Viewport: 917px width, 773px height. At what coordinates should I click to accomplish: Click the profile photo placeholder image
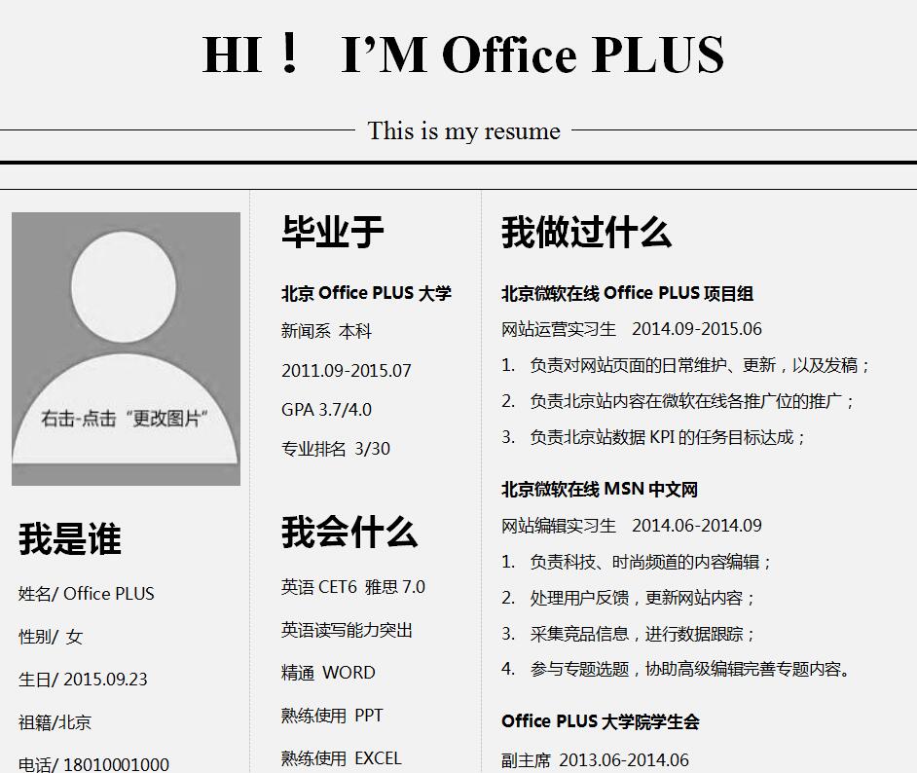click(126, 349)
